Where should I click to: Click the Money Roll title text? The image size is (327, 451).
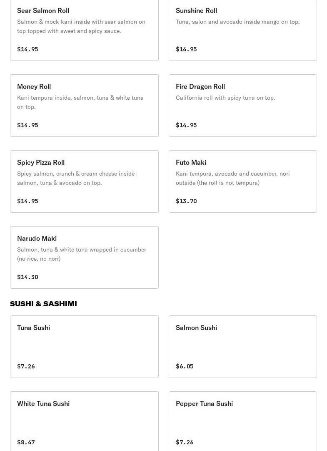(34, 87)
